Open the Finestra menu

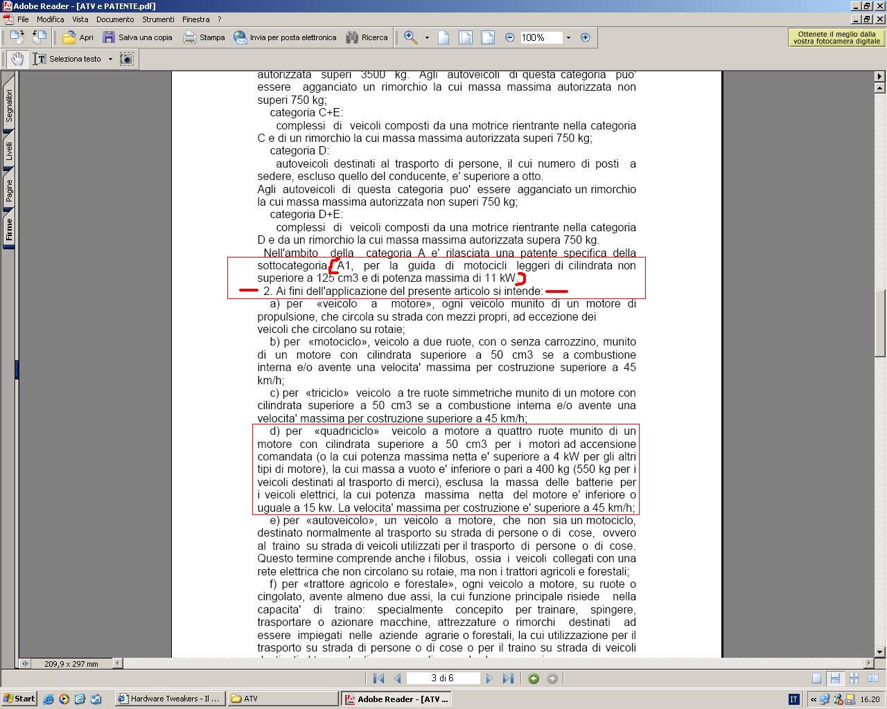click(196, 19)
